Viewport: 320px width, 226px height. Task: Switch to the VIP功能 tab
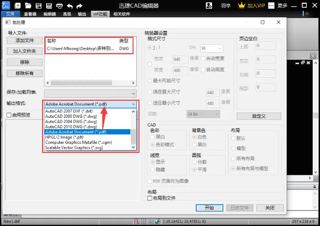click(x=100, y=14)
